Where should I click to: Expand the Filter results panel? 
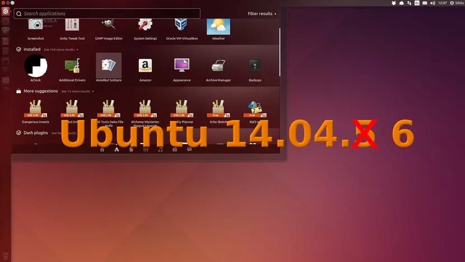click(x=262, y=13)
